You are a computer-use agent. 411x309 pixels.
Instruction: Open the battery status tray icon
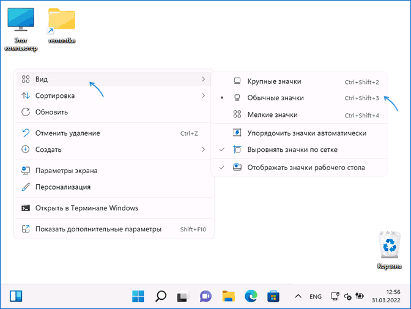pyautogui.click(x=360, y=296)
